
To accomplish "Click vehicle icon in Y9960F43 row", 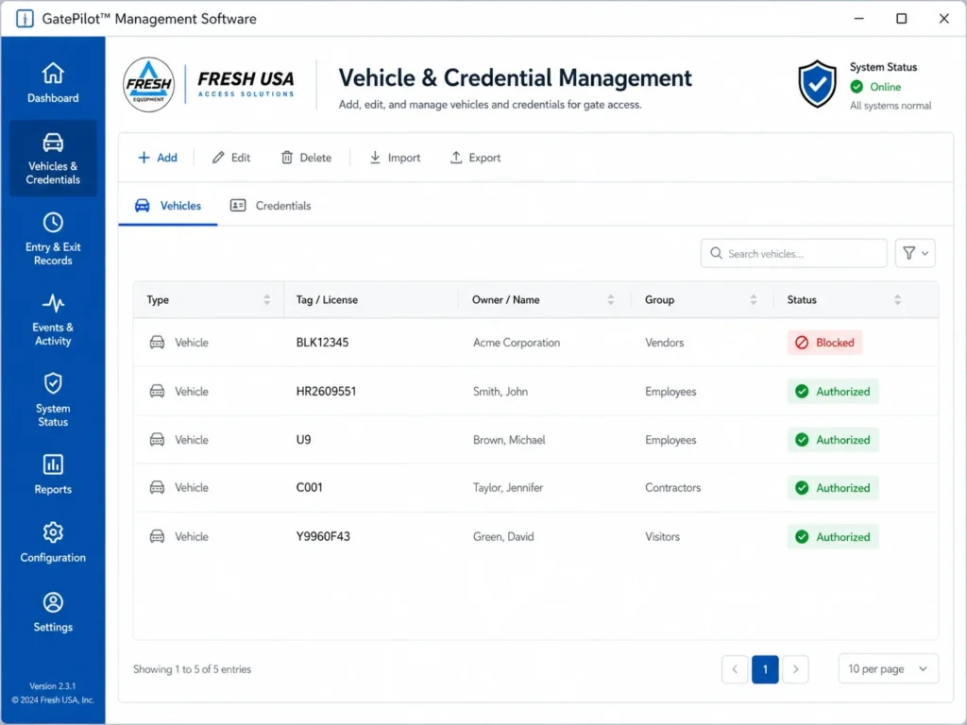I will 158,536.
